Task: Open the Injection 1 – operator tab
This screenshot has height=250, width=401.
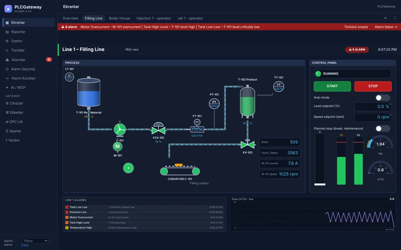Action: (x=154, y=18)
